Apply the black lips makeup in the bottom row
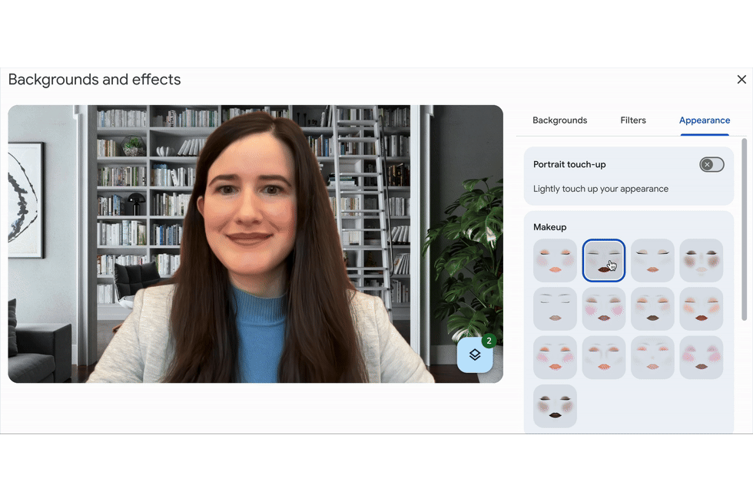This screenshot has width=753, height=501. pos(555,406)
